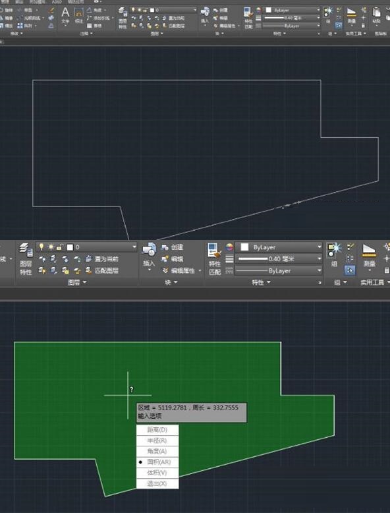390x513 pixels.
Task: Click white swatch in lower ByLayer color box
Action: coord(244,247)
